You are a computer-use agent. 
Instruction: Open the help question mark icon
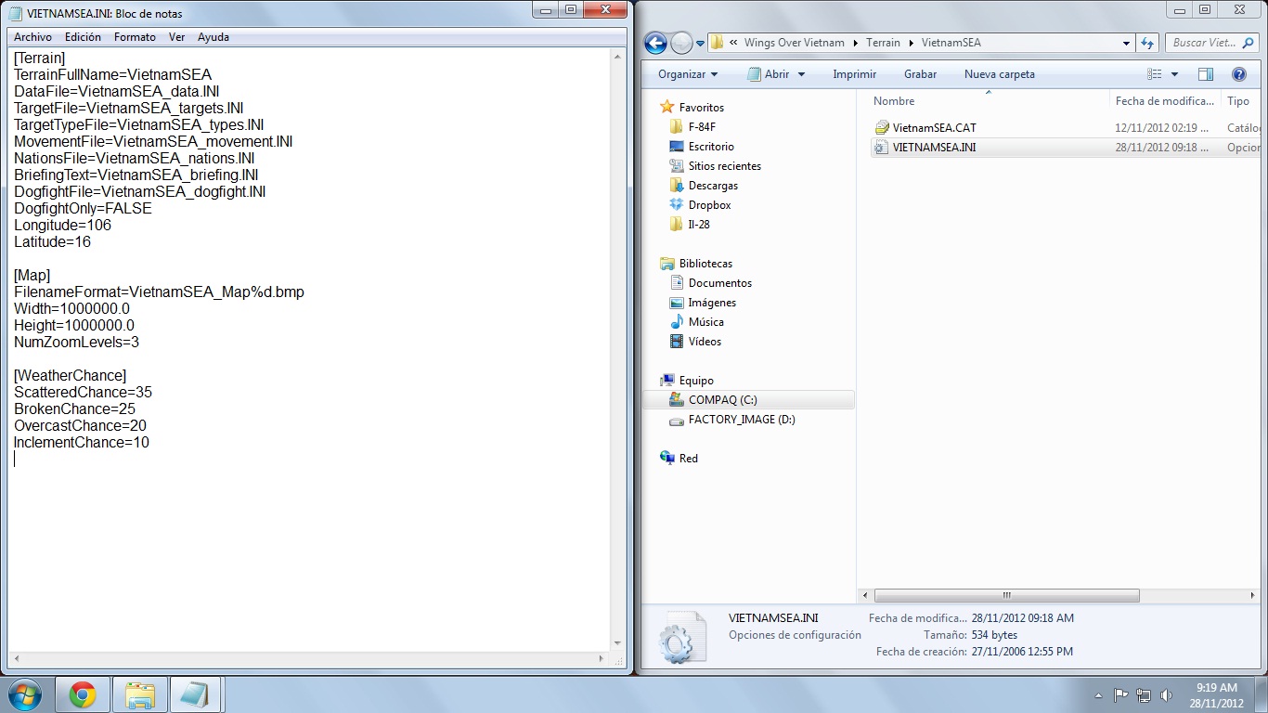[x=1238, y=74]
